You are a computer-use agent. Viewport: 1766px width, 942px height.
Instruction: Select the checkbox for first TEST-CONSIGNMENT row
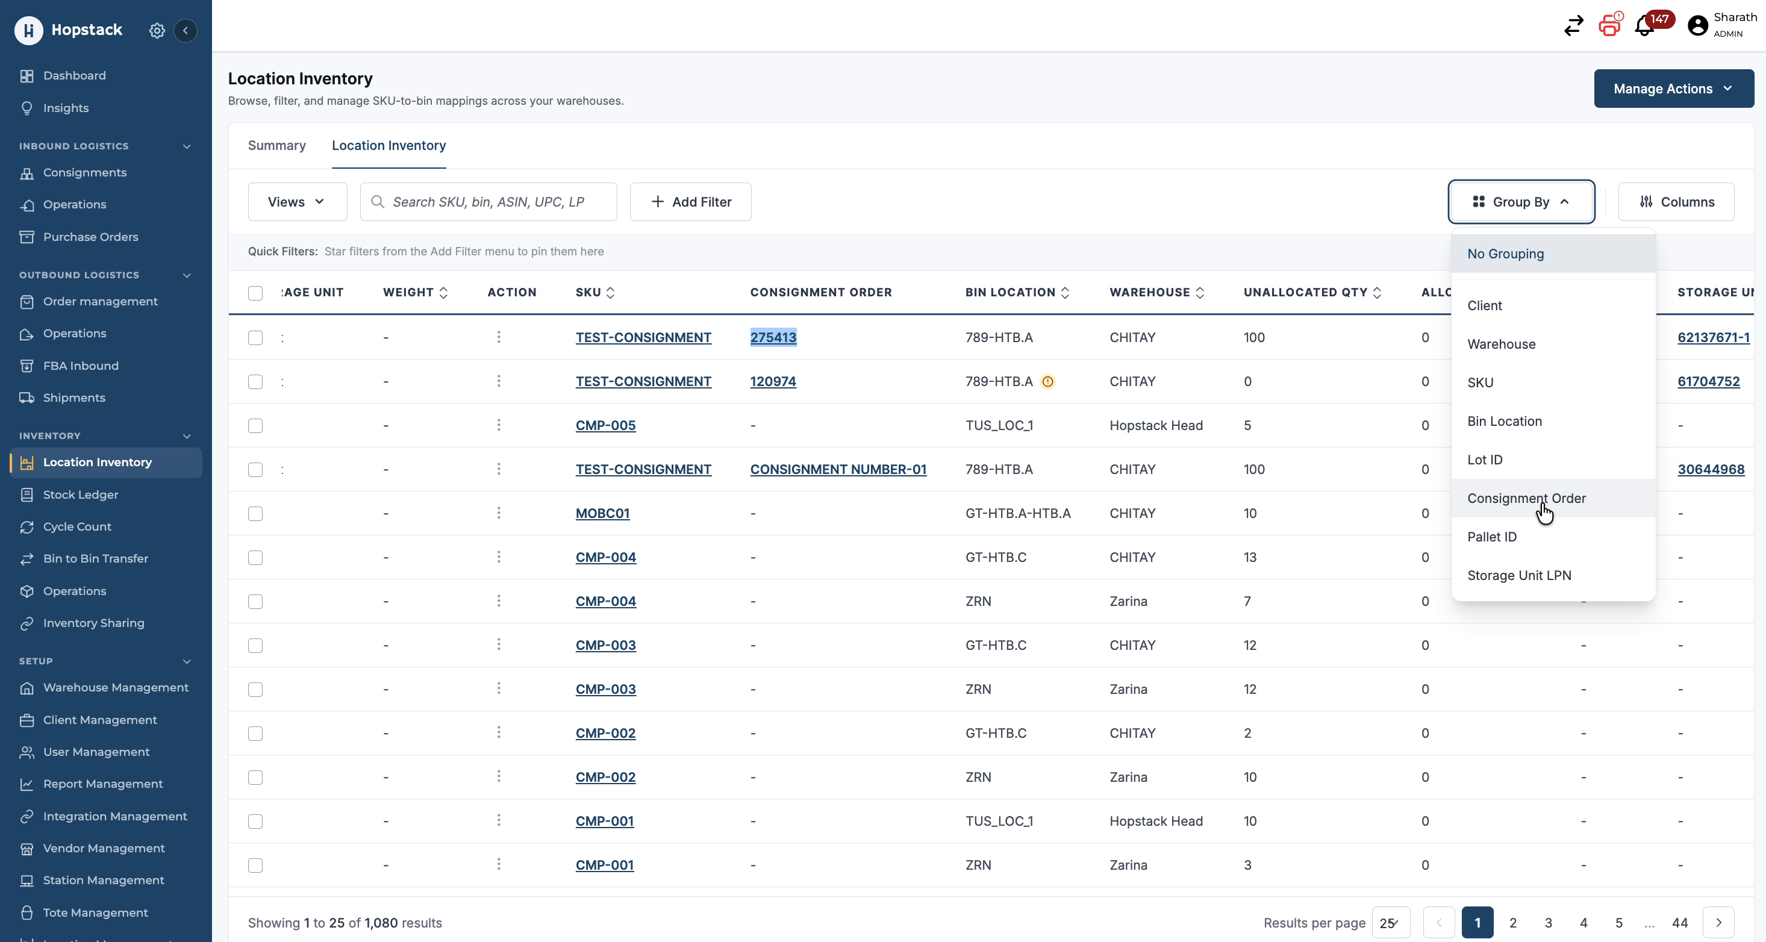[x=255, y=337]
